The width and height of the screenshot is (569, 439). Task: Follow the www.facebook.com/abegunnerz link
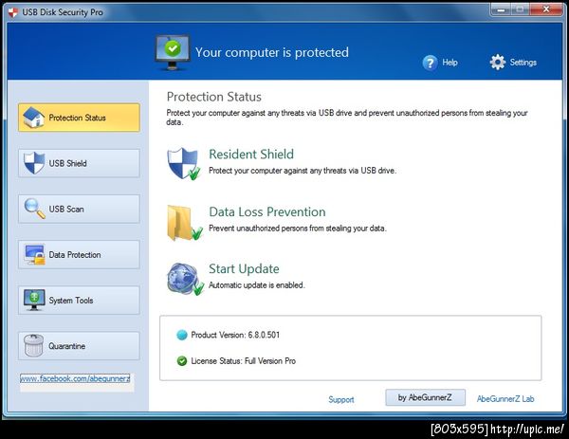pos(75,378)
